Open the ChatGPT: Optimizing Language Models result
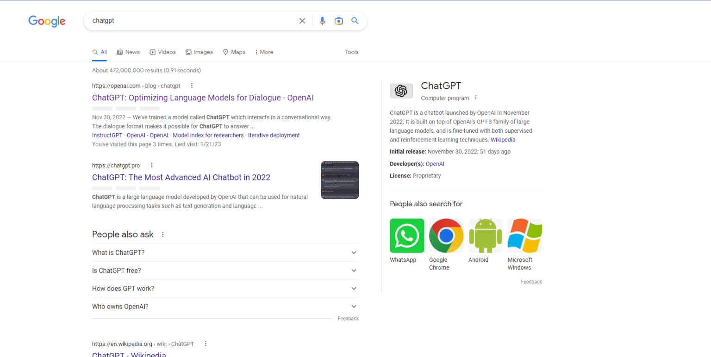Image resolution: width=711 pixels, height=357 pixels. pos(203,98)
